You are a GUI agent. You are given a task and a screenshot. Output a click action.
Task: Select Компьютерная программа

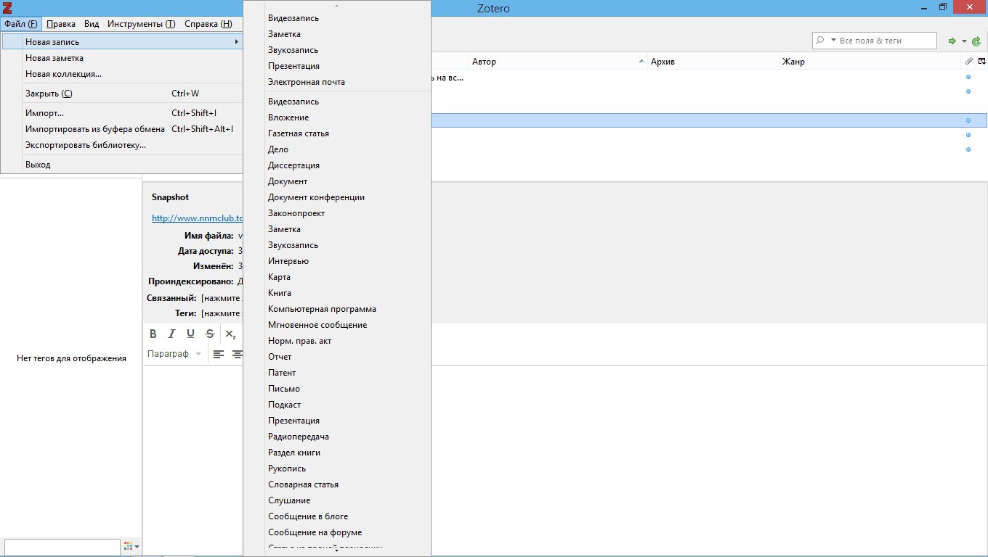click(337, 309)
